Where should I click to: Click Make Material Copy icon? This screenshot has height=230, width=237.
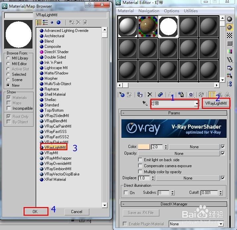(x=160, y=95)
